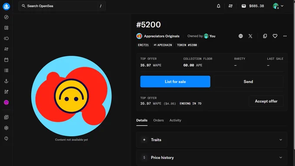Click the collection floor value 60.00 APE

pos(193,65)
